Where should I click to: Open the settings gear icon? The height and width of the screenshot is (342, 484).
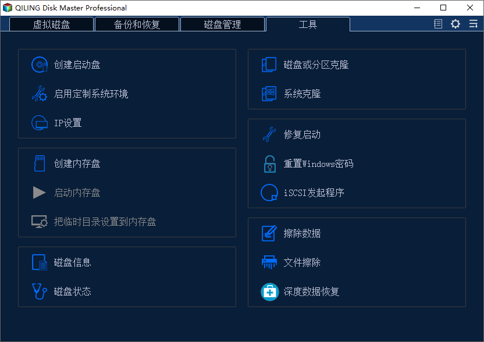(x=455, y=24)
